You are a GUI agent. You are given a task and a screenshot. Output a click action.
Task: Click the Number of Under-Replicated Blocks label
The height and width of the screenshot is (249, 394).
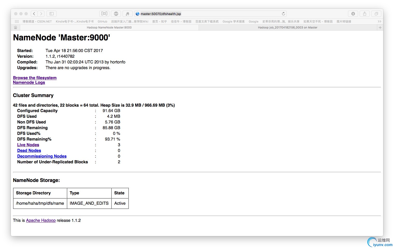[x=52, y=162]
